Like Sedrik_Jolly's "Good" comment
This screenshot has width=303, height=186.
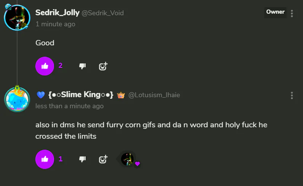pos(45,66)
